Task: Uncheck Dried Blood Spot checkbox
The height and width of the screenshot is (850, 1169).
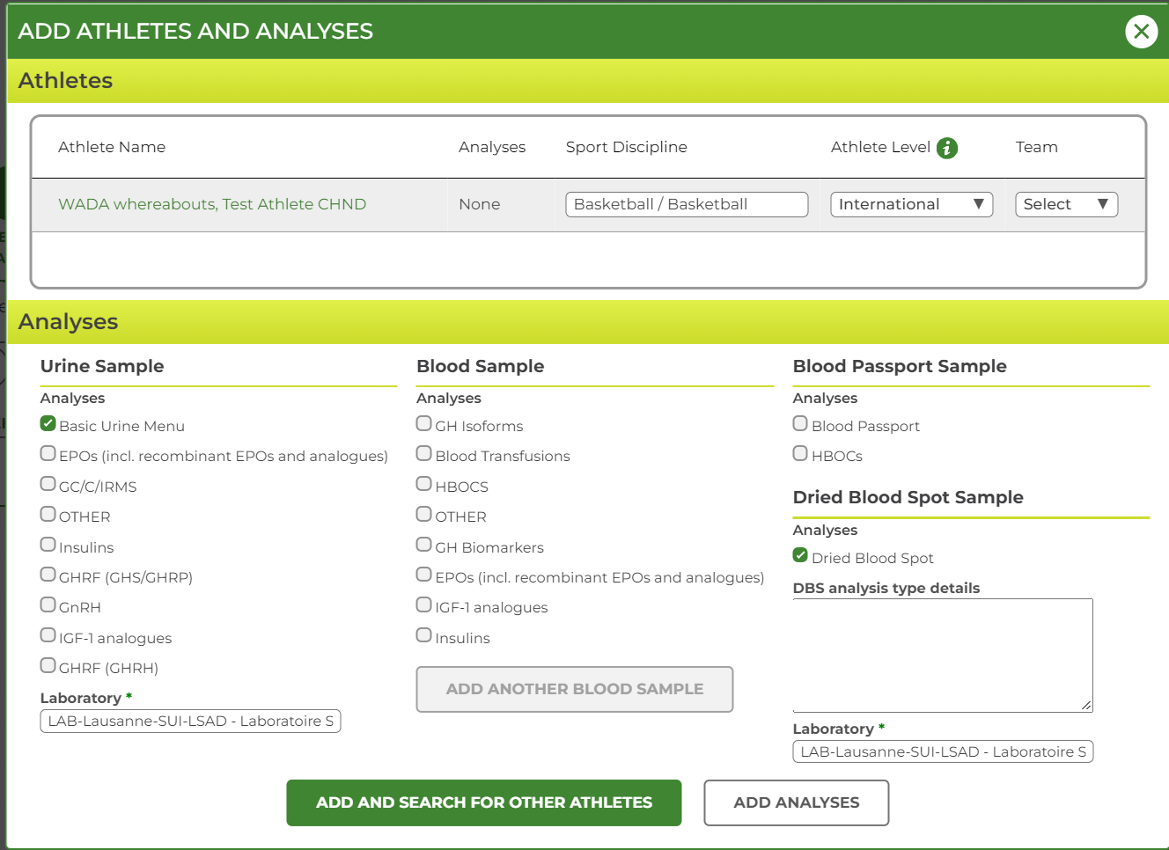Action: pyautogui.click(x=800, y=555)
